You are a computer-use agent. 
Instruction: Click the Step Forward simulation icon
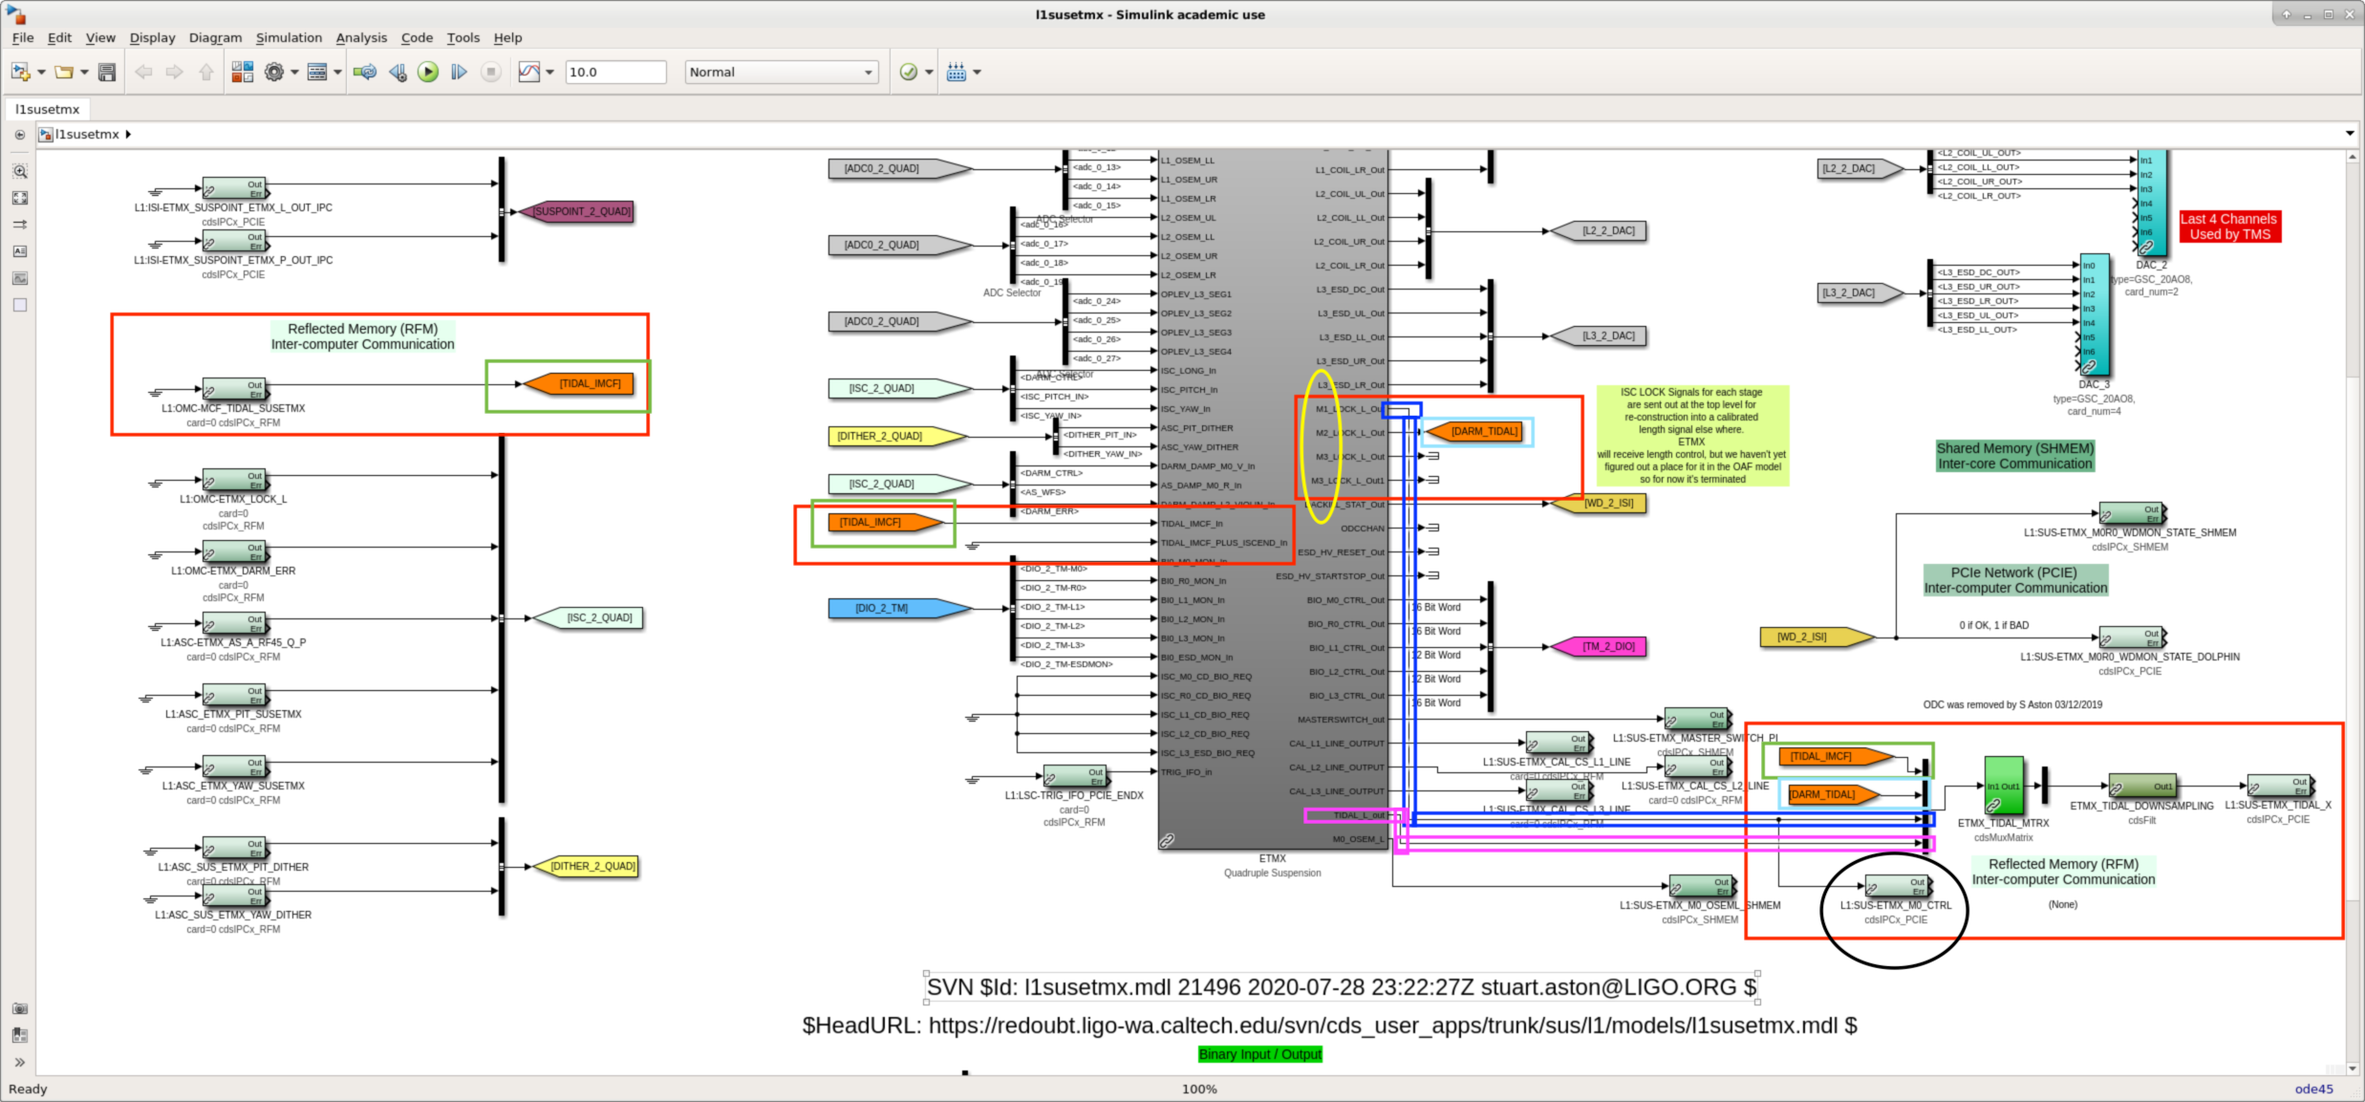[459, 72]
